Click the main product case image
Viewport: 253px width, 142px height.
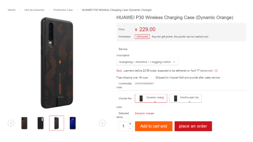coord(57,63)
